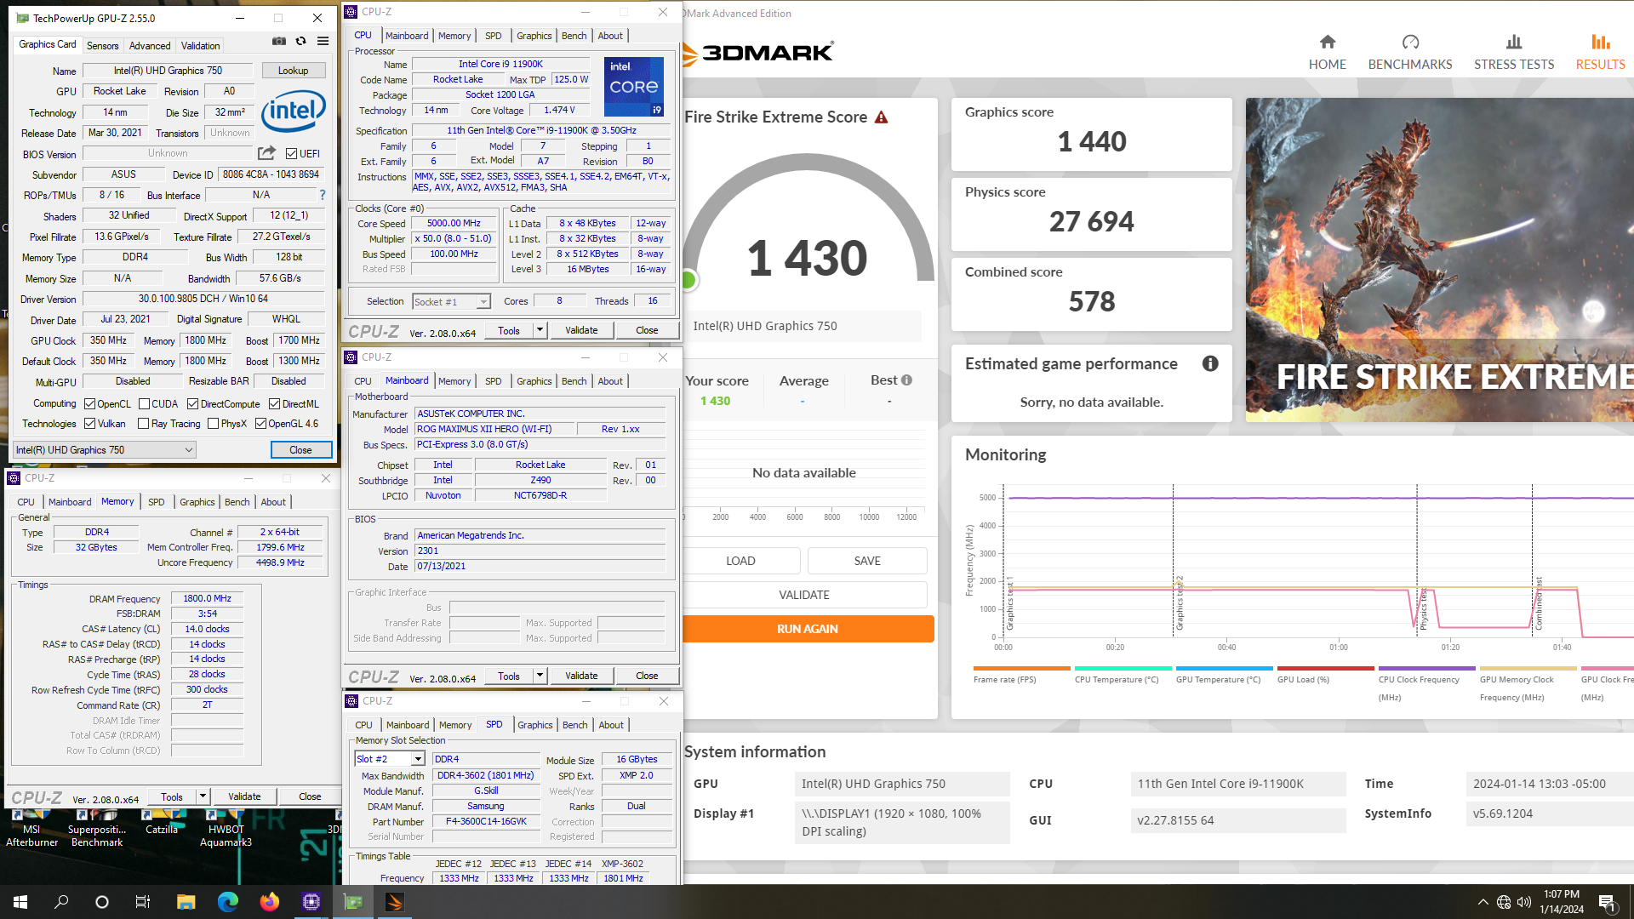Toggle the UEFI checkbox
Screen dimensions: 1634x919
[291, 154]
